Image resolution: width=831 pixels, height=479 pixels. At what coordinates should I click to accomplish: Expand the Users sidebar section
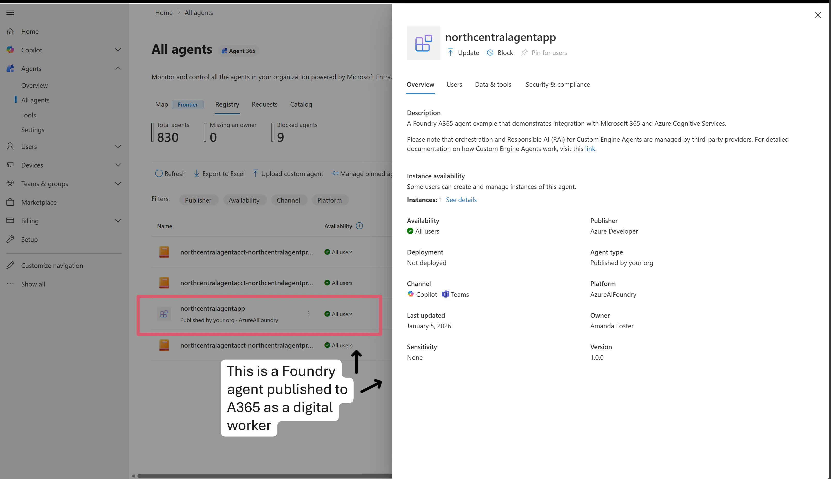(x=118, y=146)
